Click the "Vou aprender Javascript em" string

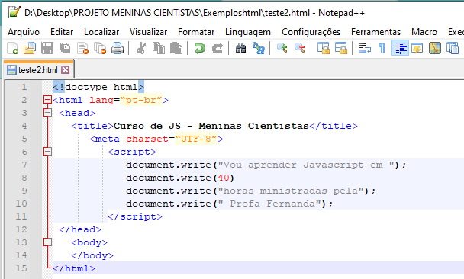307,165
